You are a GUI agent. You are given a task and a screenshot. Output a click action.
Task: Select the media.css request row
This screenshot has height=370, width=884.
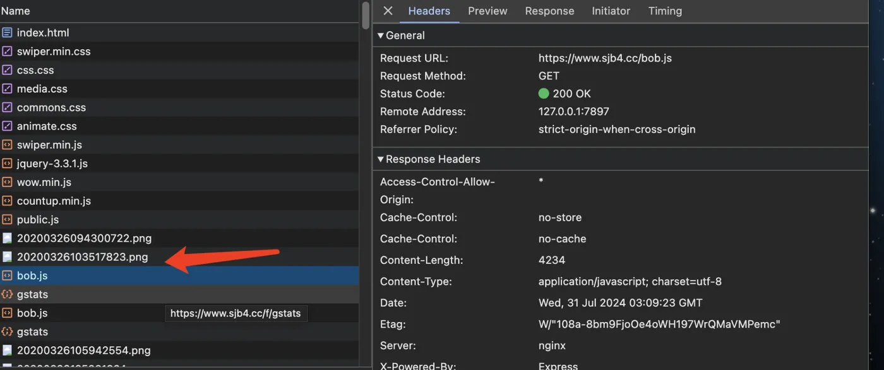(42, 89)
